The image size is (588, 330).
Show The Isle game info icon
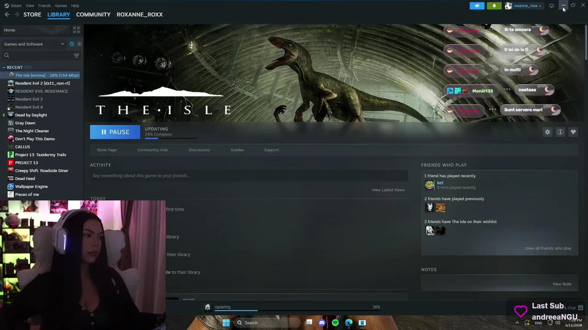(560, 132)
